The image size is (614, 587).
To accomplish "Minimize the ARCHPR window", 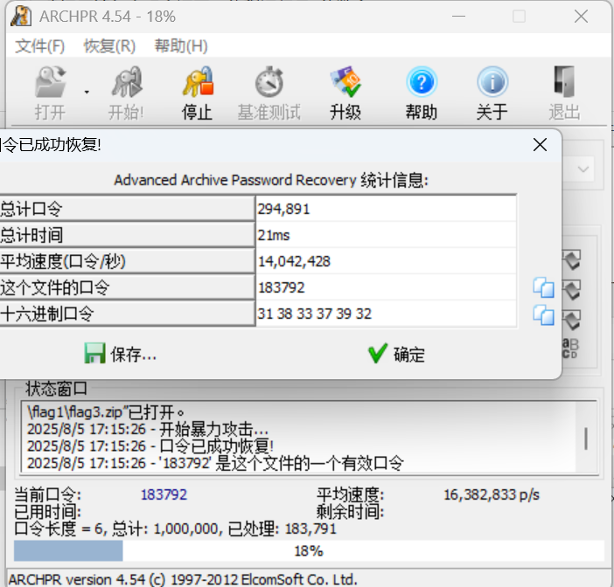I will pyautogui.click(x=458, y=17).
